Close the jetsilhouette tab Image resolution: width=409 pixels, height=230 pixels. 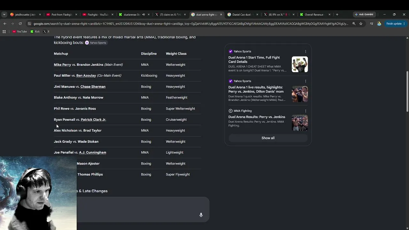(40, 14)
